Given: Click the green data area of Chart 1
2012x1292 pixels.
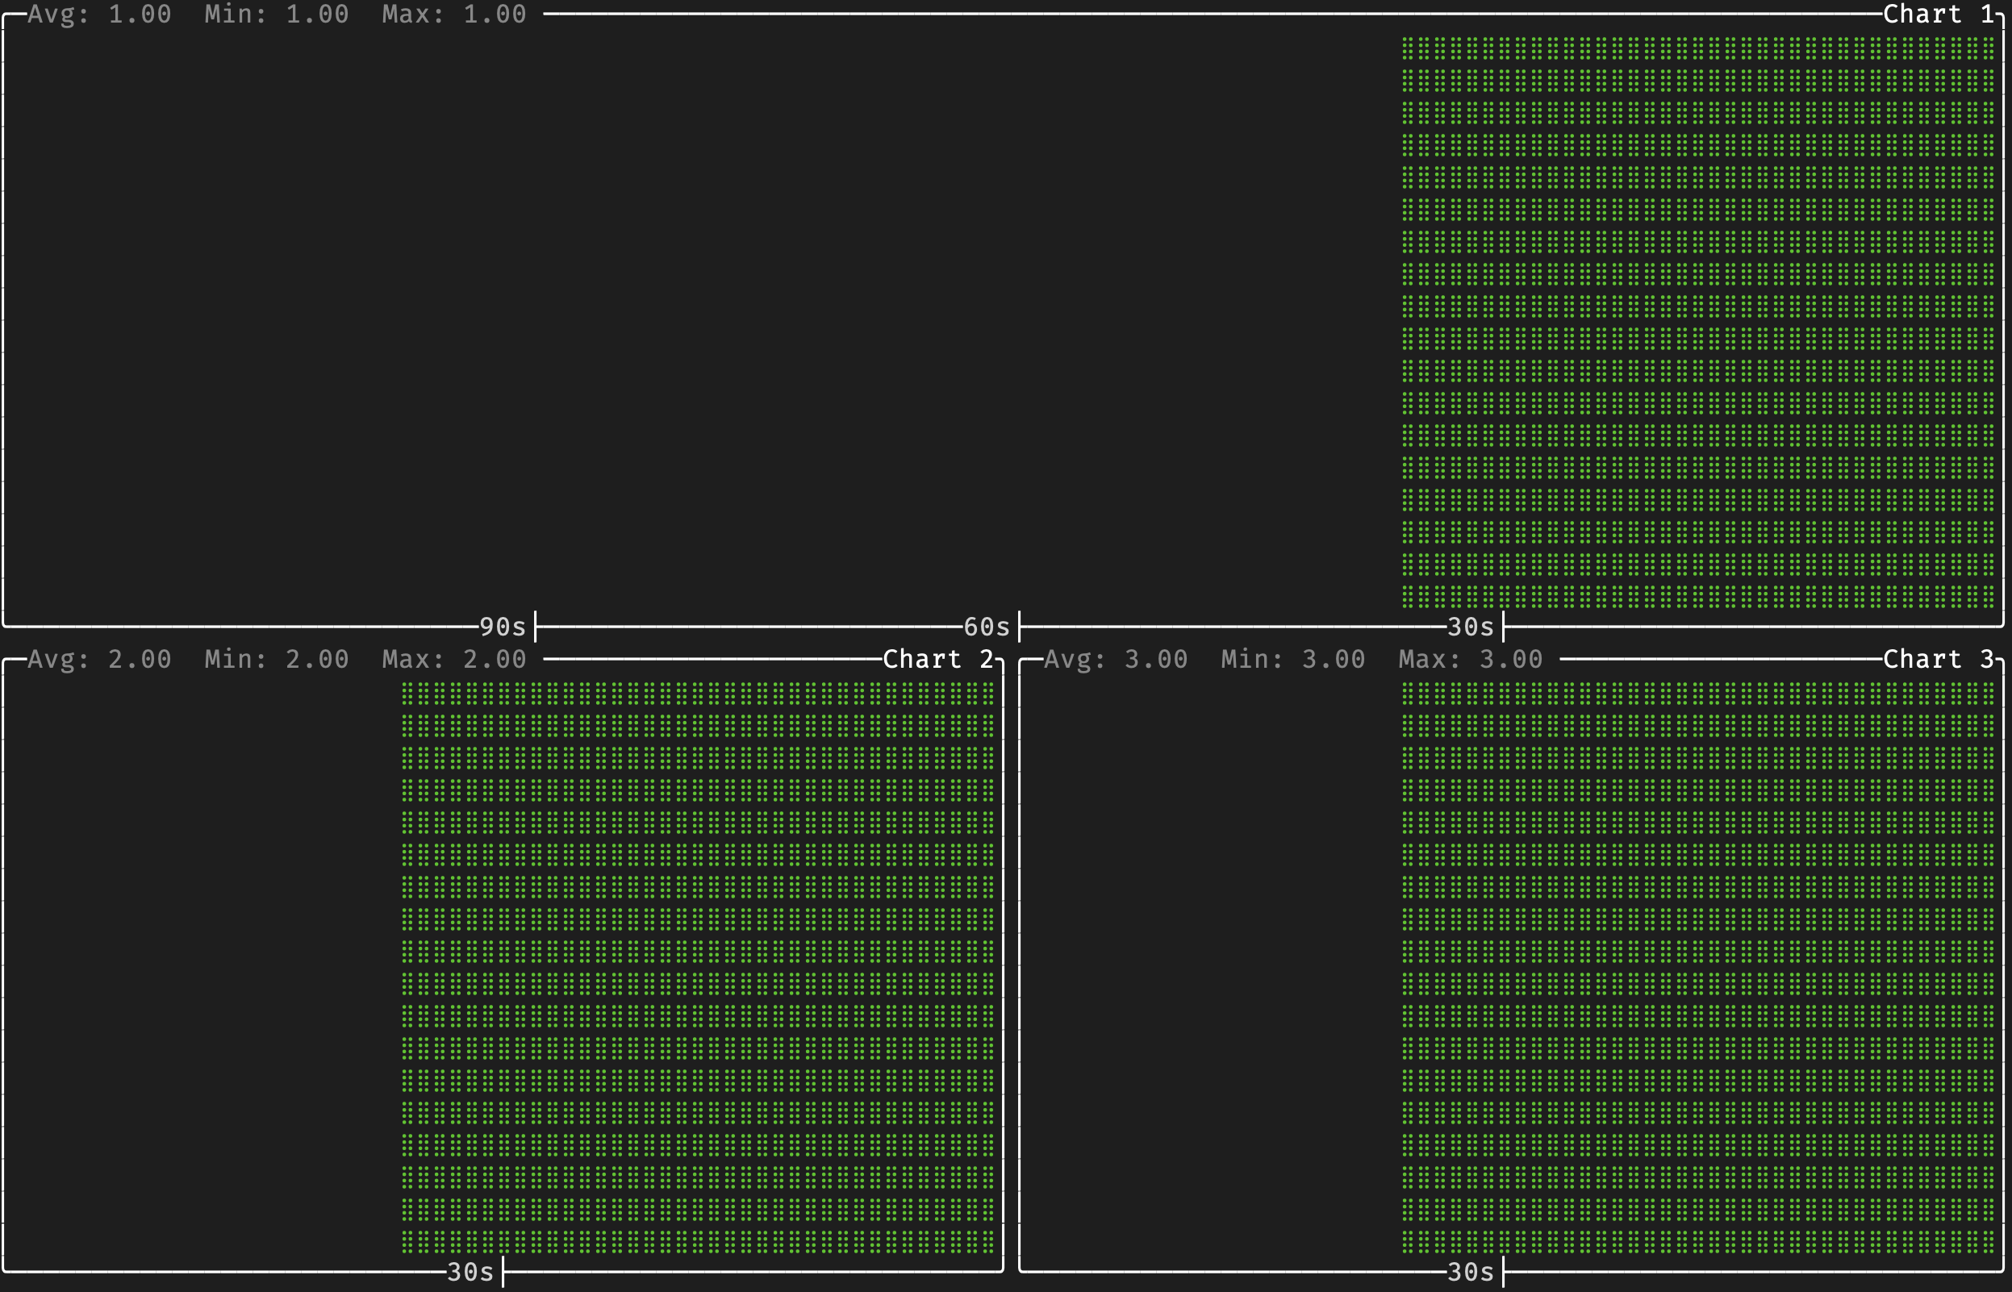Looking at the screenshot, I should [x=1698, y=322].
